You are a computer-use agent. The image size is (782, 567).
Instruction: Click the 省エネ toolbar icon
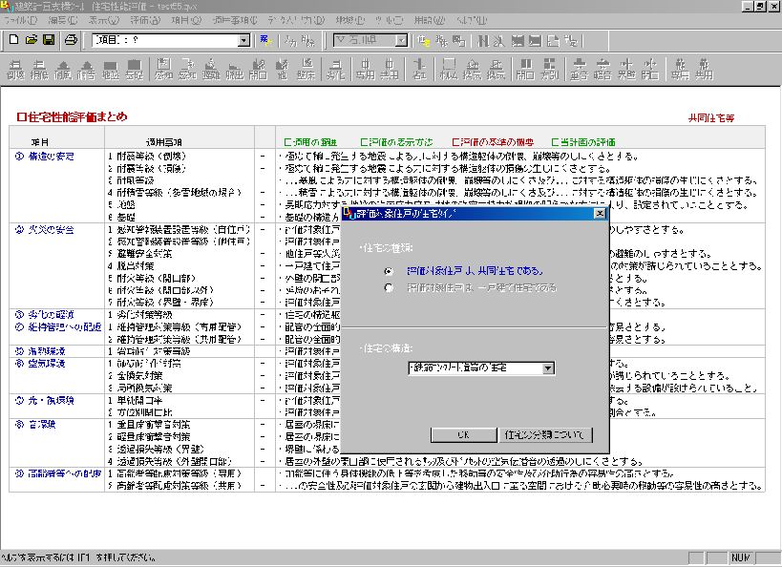tap(419, 70)
